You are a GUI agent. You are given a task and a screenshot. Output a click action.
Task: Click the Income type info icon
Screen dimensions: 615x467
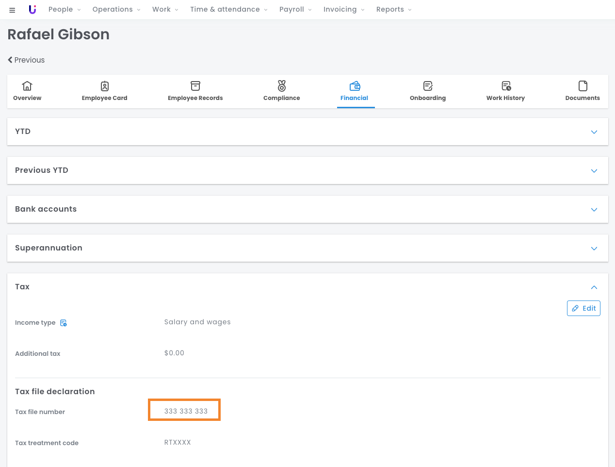click(64, 323)
